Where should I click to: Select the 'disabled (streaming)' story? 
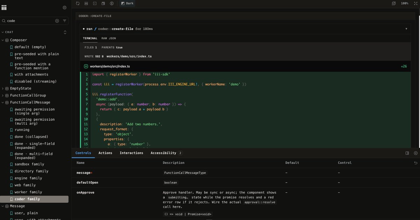pos(35,81)
